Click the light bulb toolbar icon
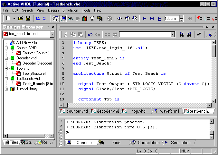Viewport: 218px width, 155px height. [x=92, y=19]
